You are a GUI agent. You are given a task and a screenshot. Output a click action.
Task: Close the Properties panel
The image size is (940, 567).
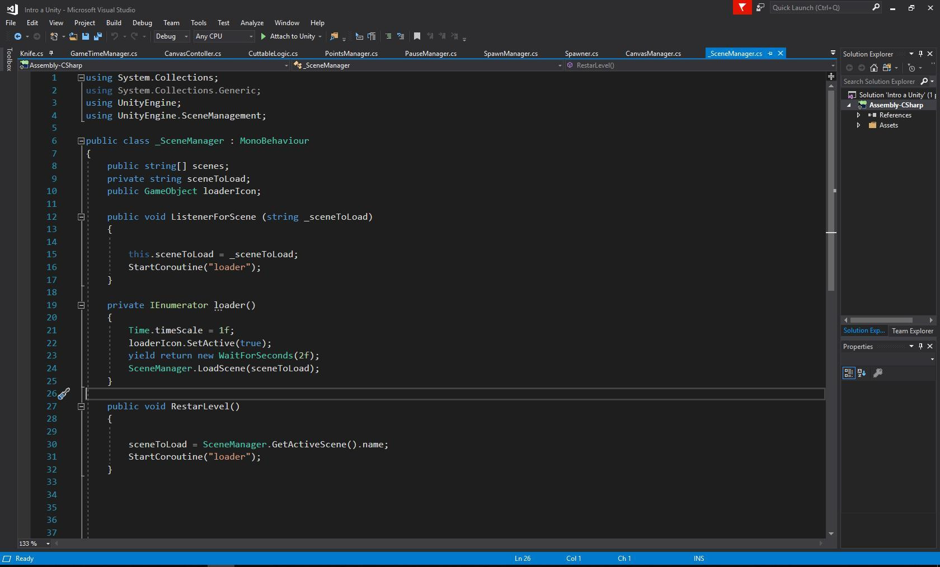(x=930, y=346)
